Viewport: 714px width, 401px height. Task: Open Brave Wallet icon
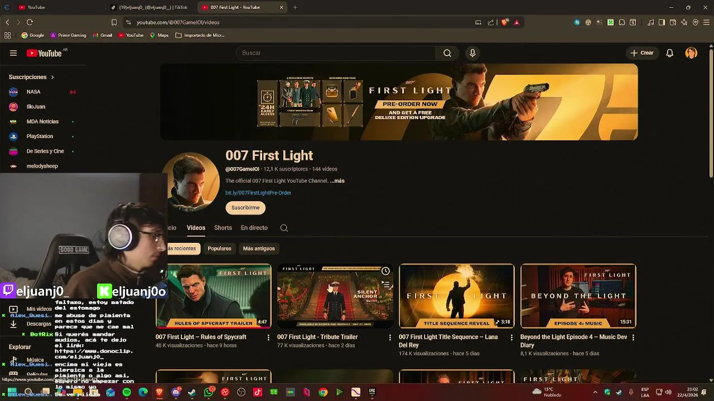(673, 22)
